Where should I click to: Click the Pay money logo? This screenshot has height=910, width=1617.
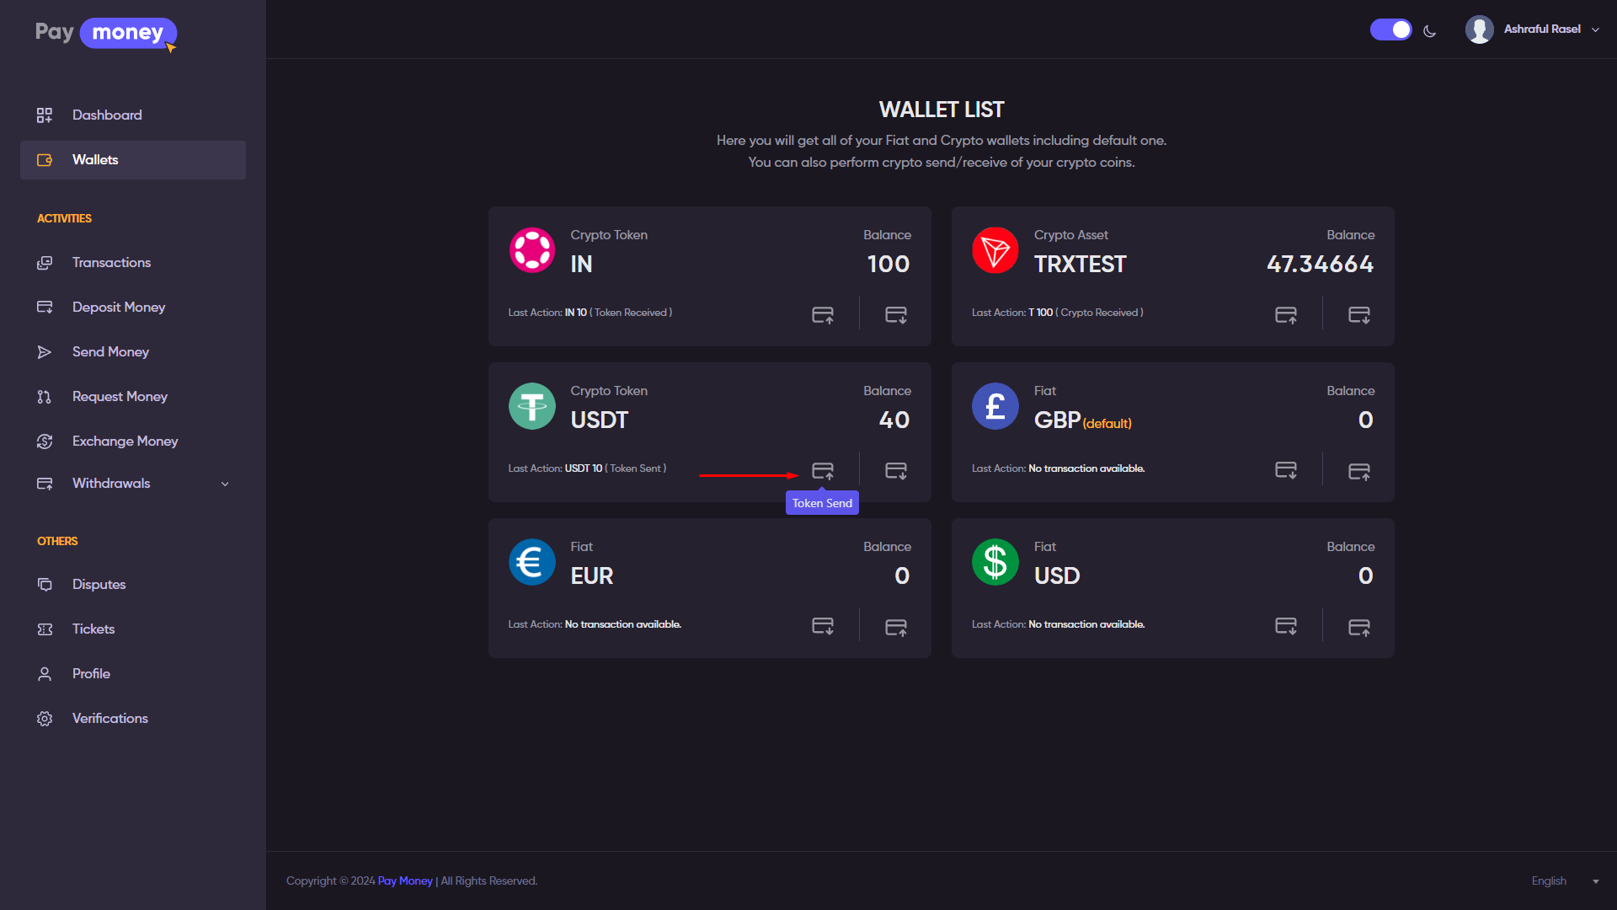[106, 33]
